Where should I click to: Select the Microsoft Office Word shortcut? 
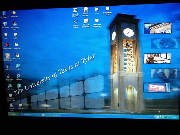click(75, 12)
